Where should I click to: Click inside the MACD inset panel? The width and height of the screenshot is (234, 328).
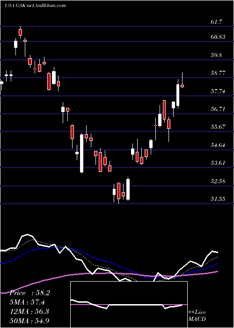click(129, 305)
